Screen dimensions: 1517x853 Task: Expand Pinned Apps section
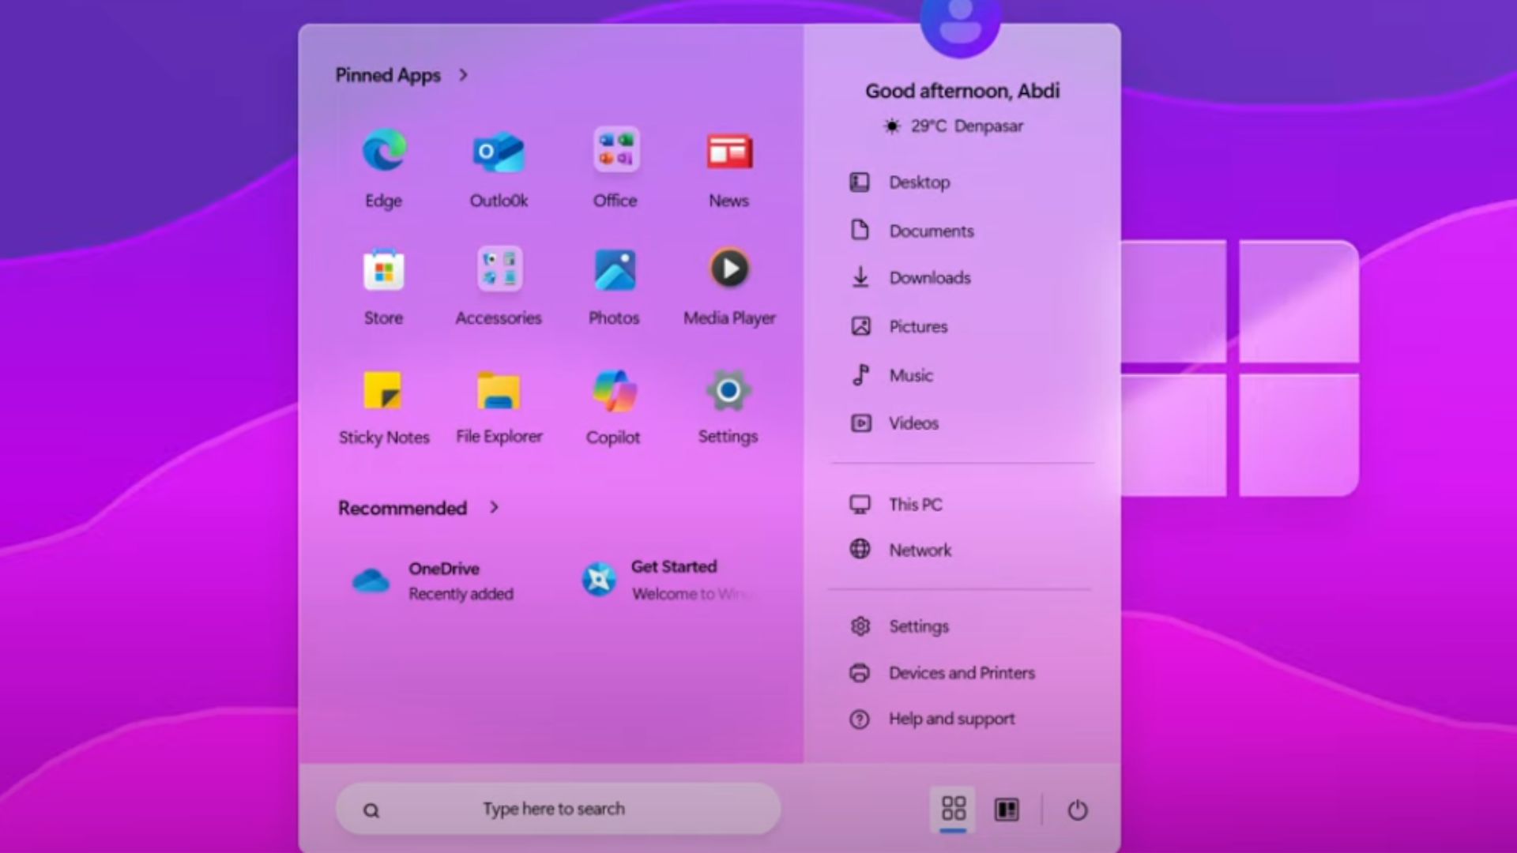461,74
